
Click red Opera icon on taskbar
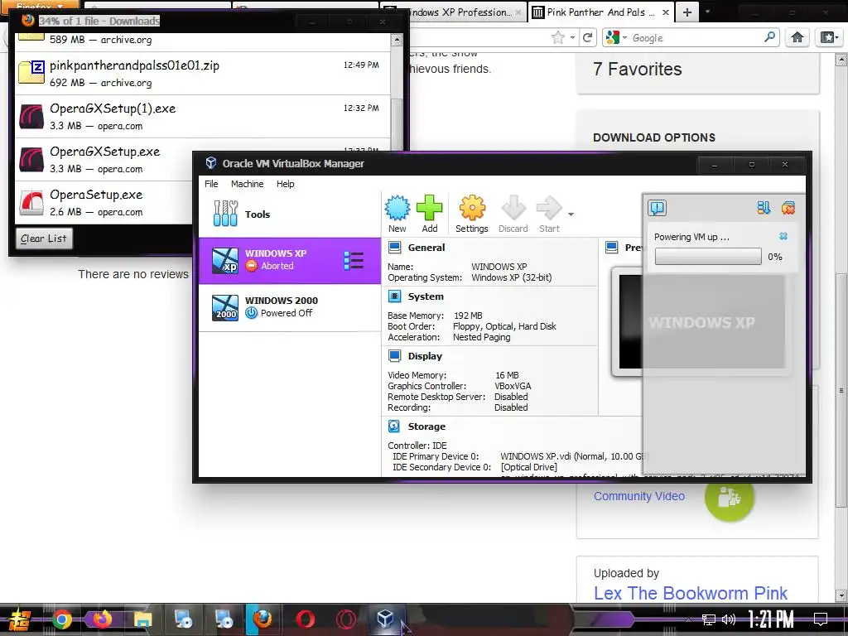tap(305, 619)
